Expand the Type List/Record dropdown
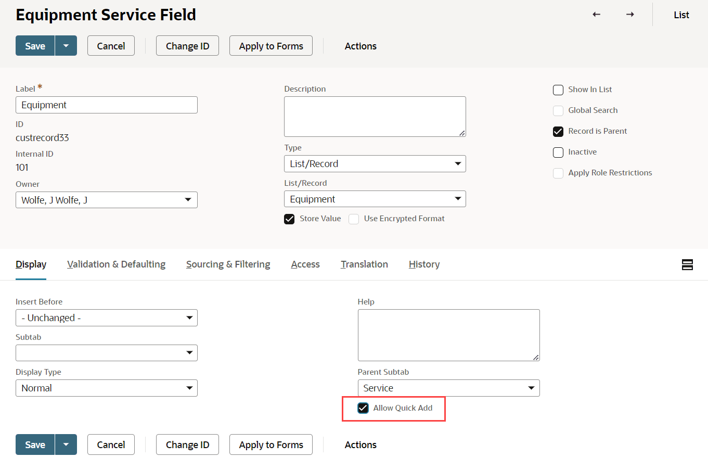This screenshot has width=708, height=470. tap(375, 164)
